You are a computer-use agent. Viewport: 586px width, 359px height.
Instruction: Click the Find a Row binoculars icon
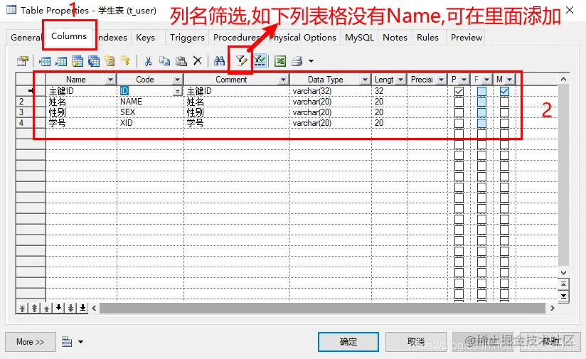pos(219,61)
